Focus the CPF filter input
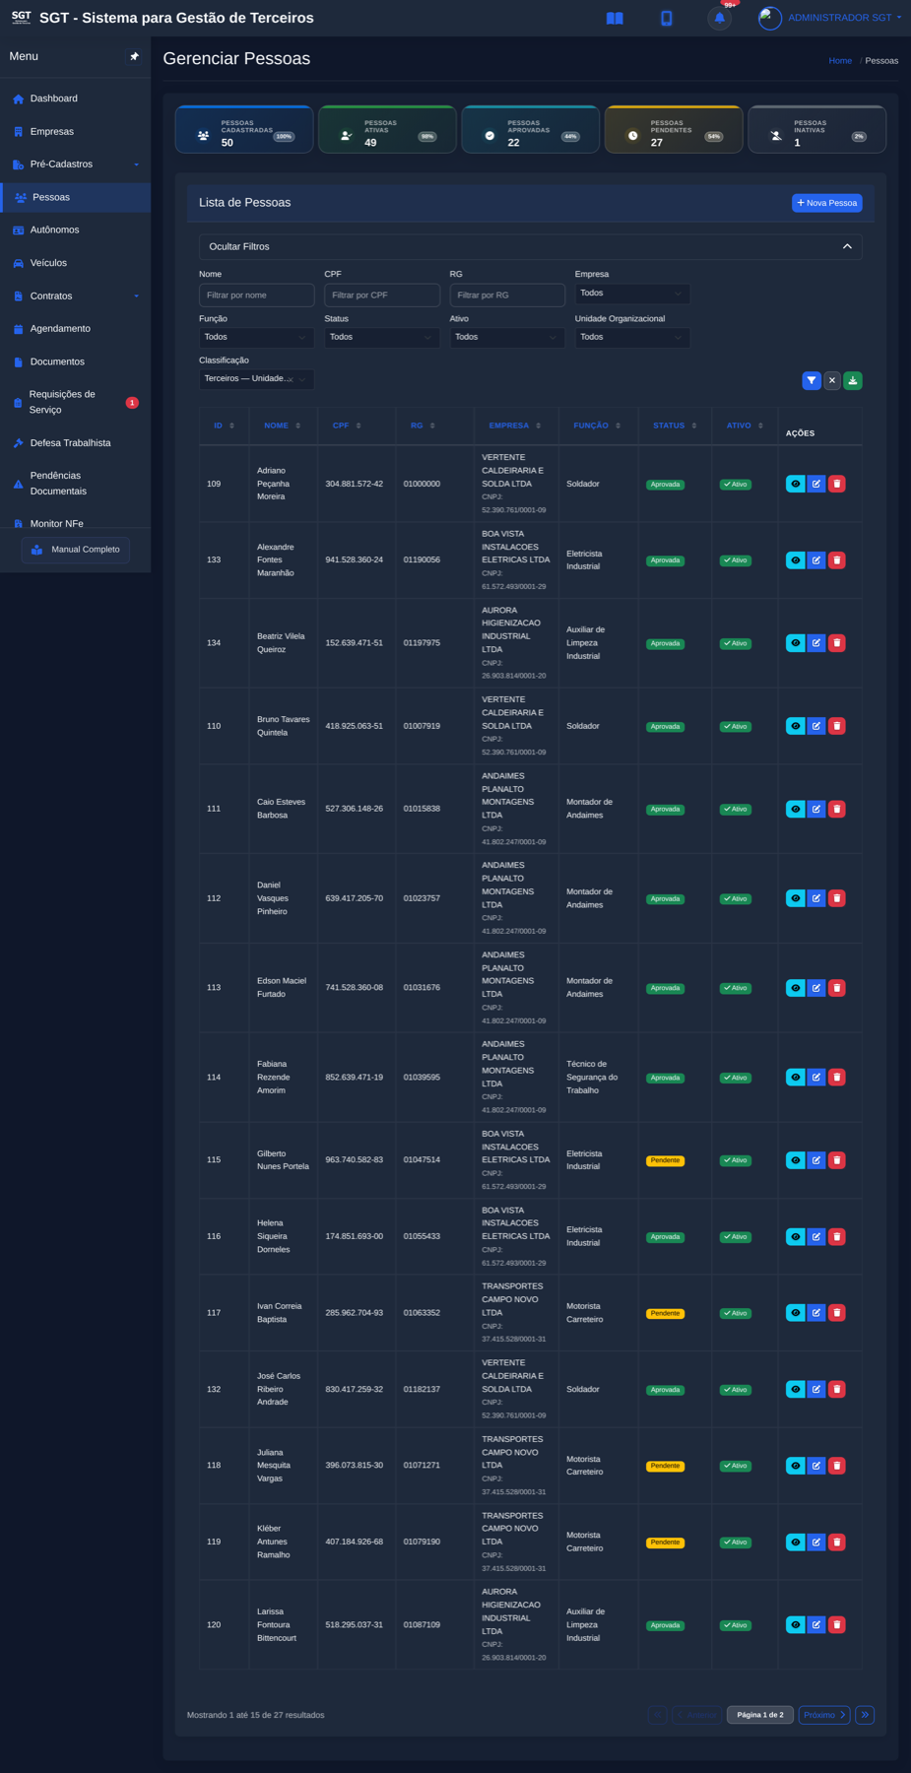Screen dimensions: 911x1773 tap(382, 295)
